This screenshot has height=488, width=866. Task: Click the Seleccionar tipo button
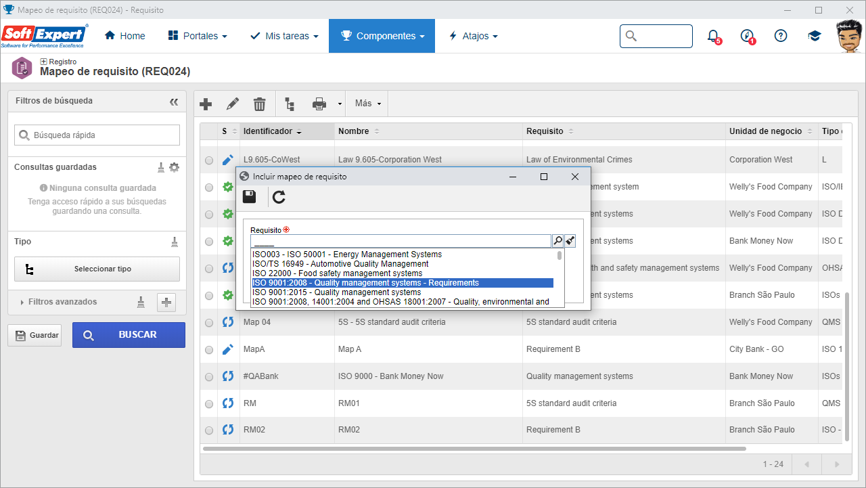pos(97,269)
